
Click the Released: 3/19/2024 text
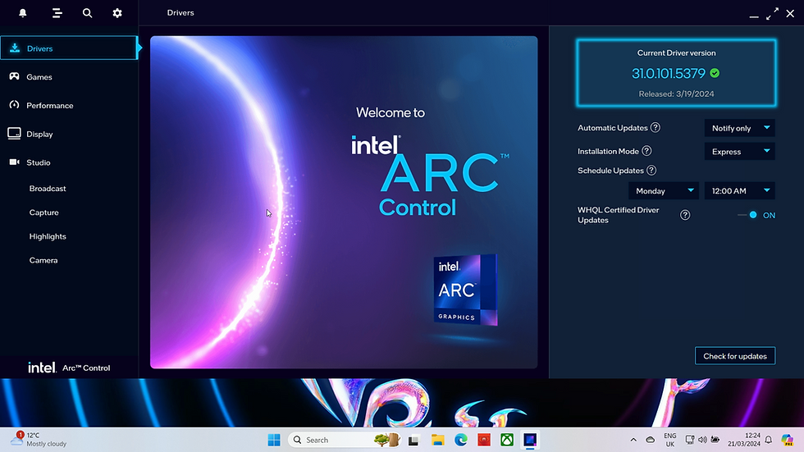click(676, 94)
